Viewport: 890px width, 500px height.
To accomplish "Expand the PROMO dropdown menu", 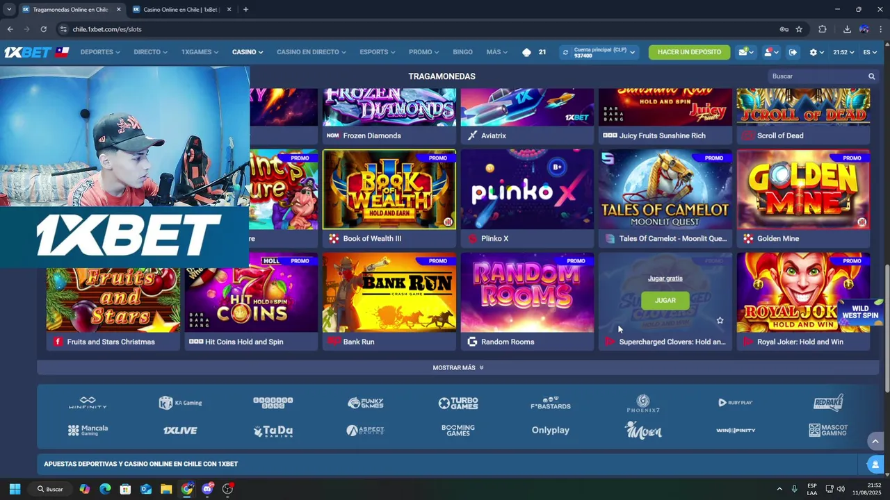I will click(x=423, y=52).
